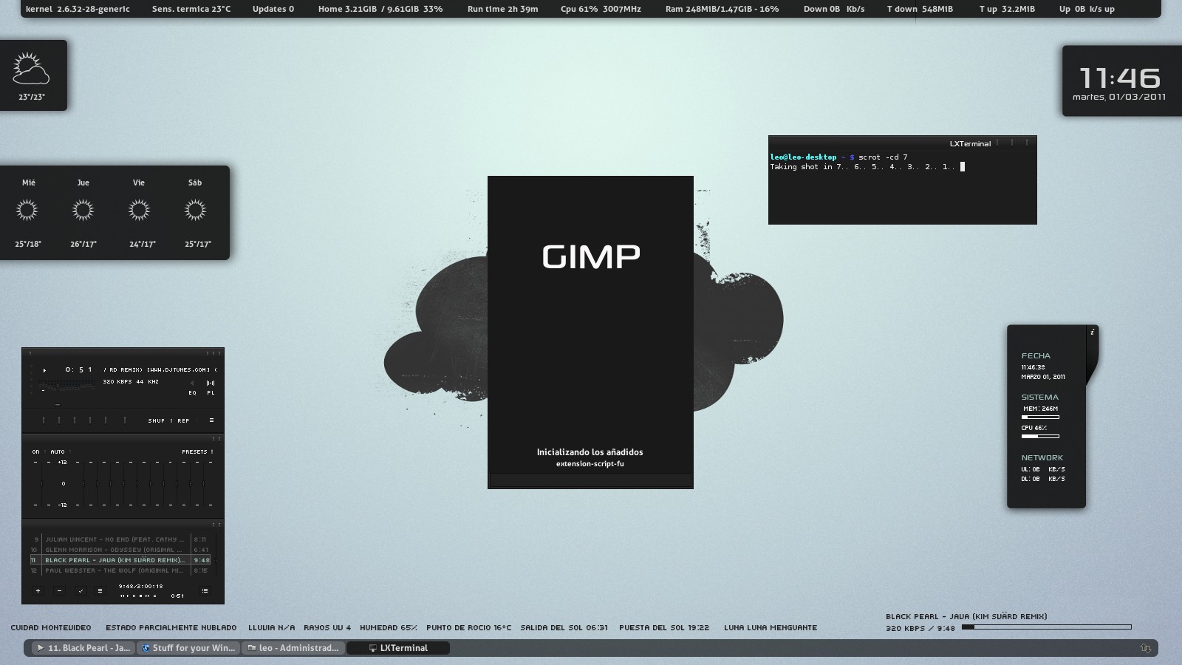This screenshot has height=665, width=1182.
Task: Click the playlist mini play control
Action: click(128, 596)
